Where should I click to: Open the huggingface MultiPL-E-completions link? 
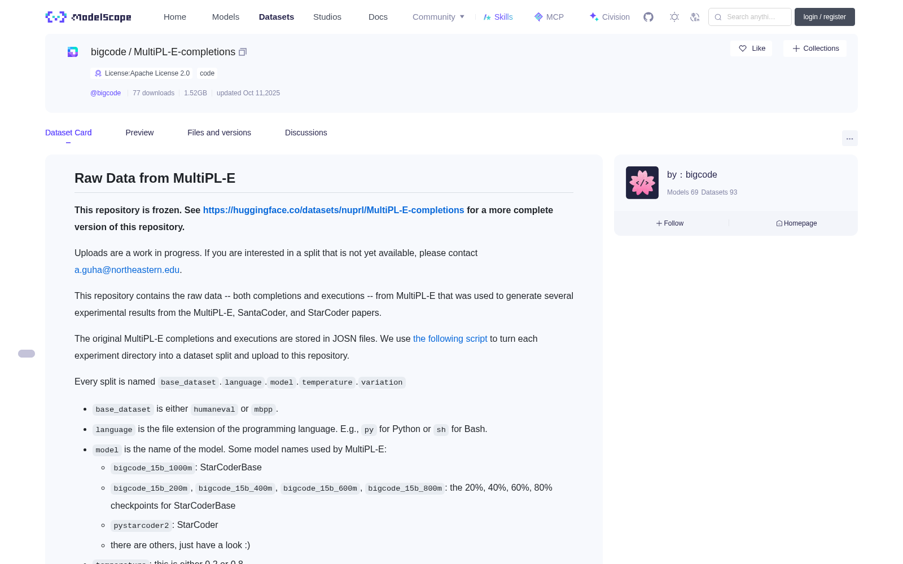coord(334,210)
